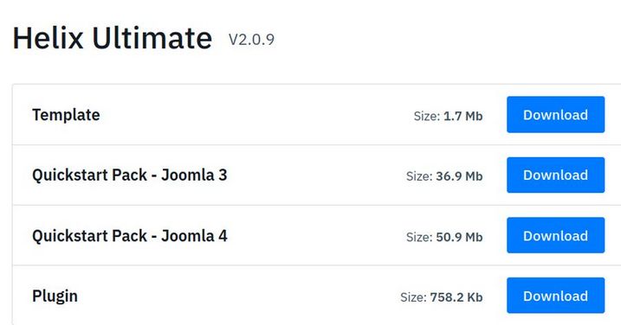Viewport: 621px width, 325px height.
Task: Click the Template row title
Action: coord(66,115)
